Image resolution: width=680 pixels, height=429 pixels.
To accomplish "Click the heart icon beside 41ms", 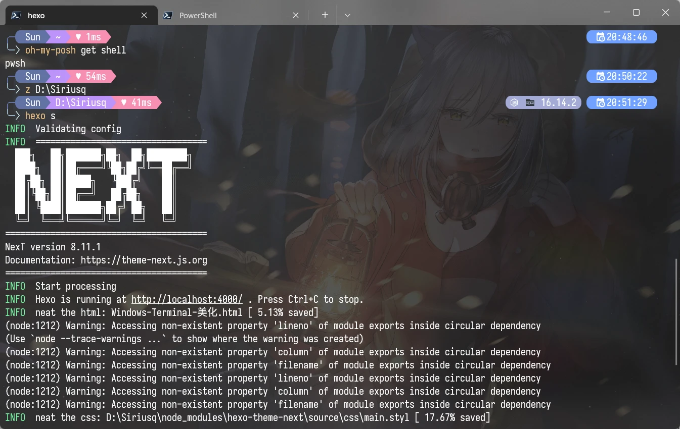I will point(124,102).
